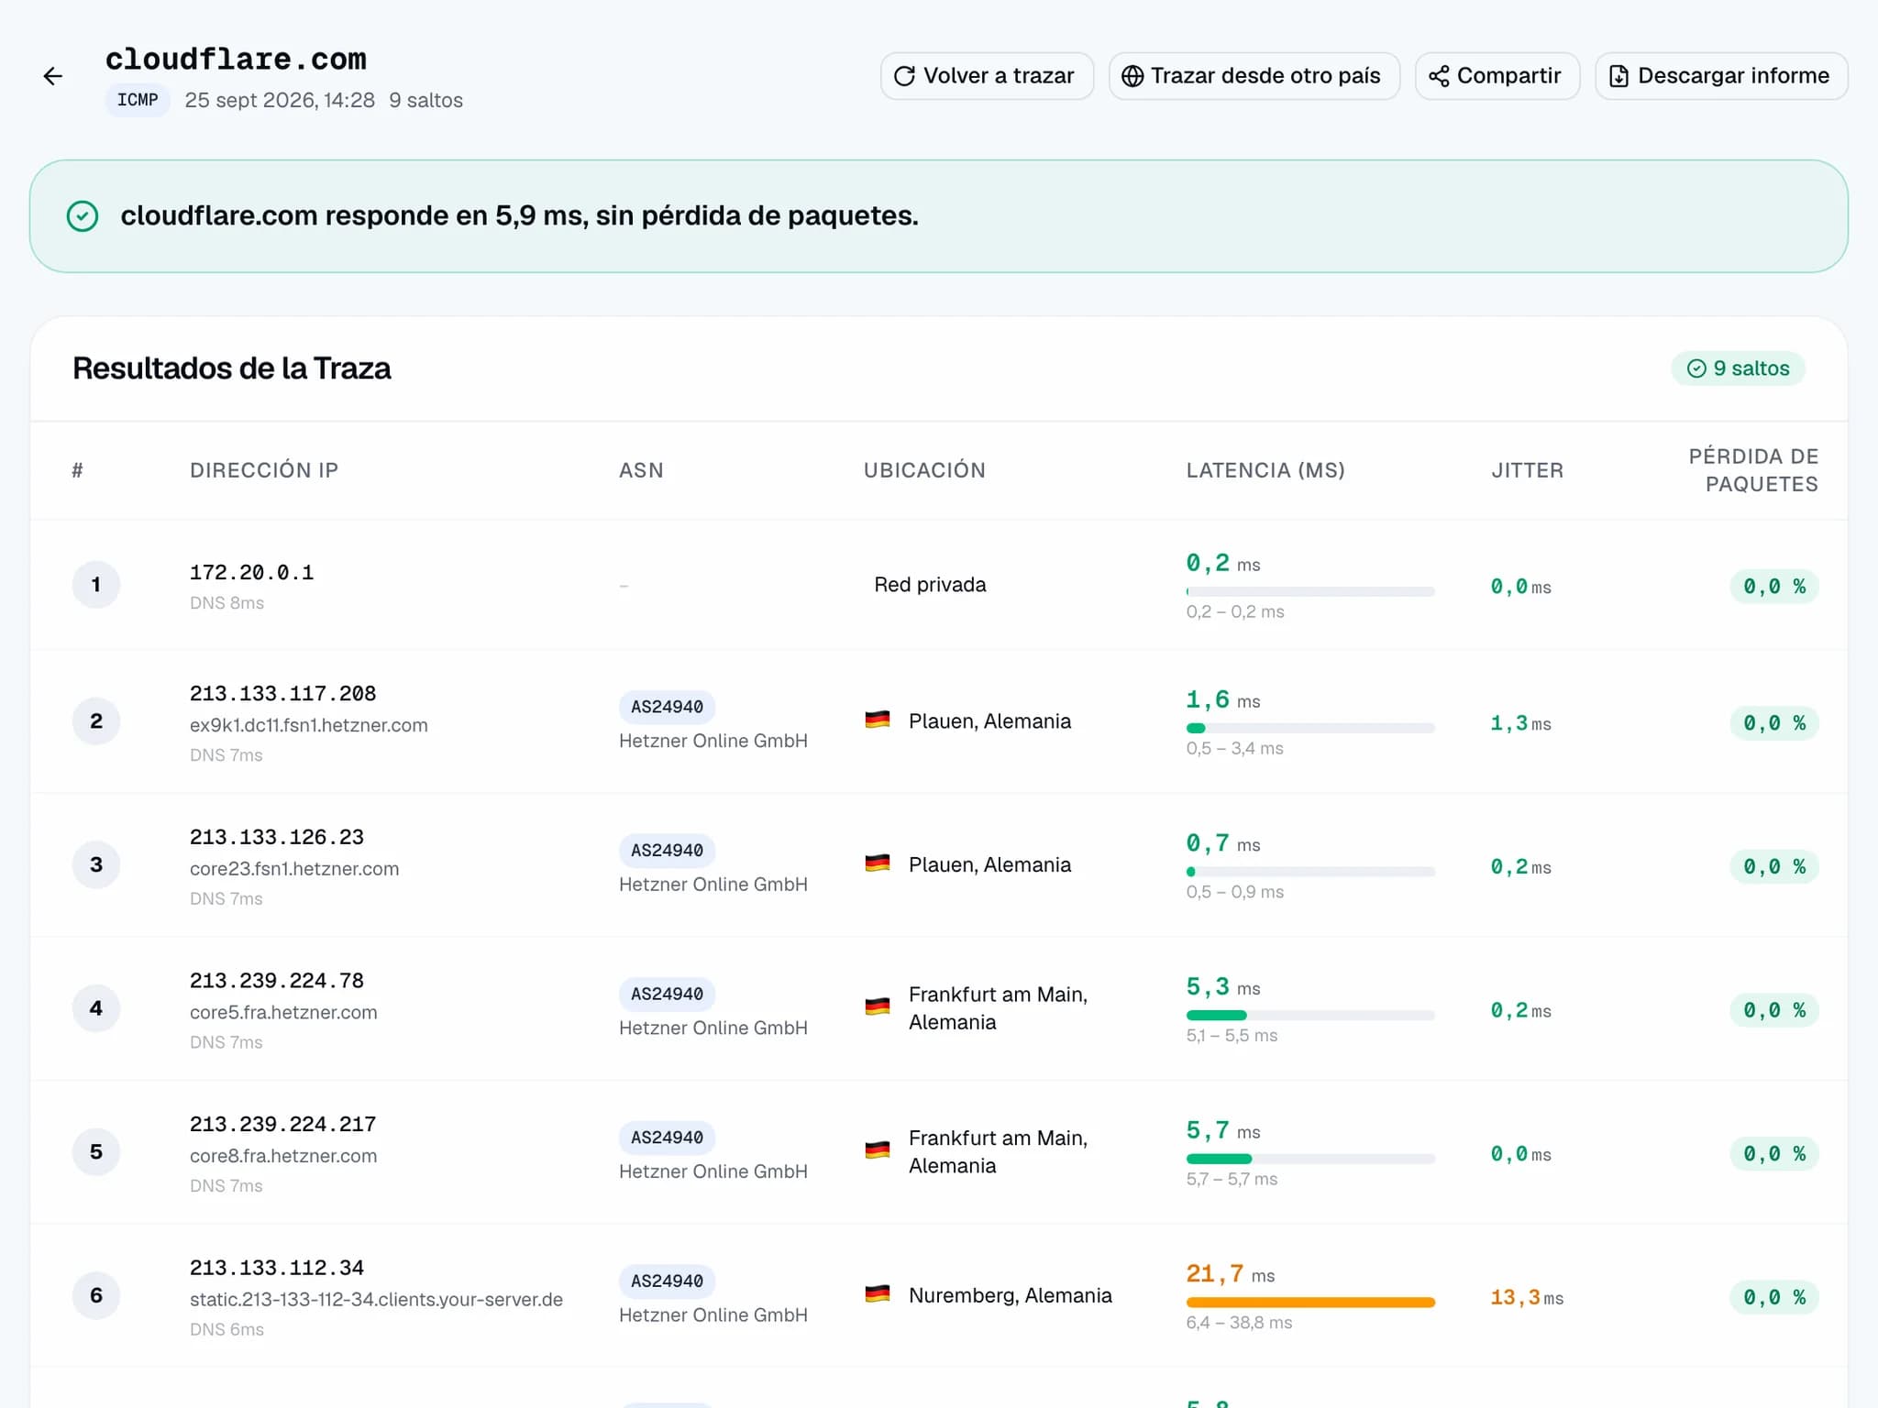Screen dimensions: 1878x1408
Task: Click German flag beside core8.fra row
Action: [x=878, y=1151]
